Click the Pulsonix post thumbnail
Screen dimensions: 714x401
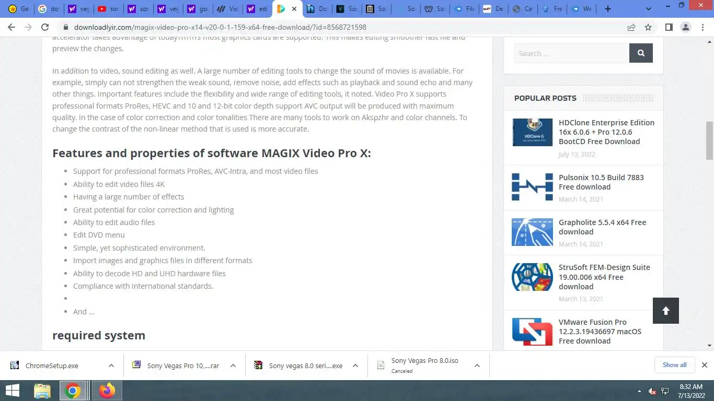[532, 187]
